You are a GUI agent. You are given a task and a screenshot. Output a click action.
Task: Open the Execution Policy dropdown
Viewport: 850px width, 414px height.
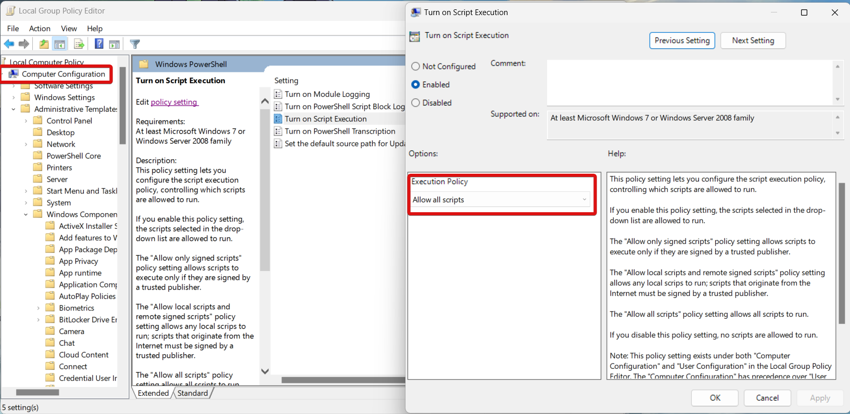[501, 200]
